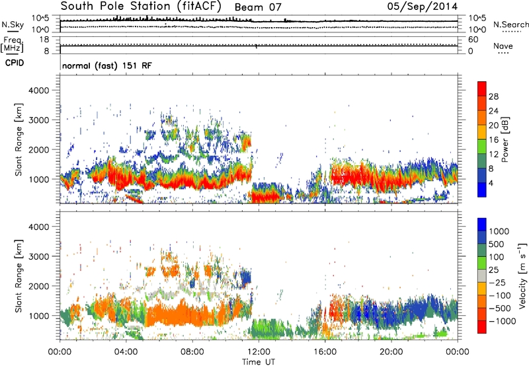Click the 'Nave' legend label

pyautogui.click(x=503, y=46)
